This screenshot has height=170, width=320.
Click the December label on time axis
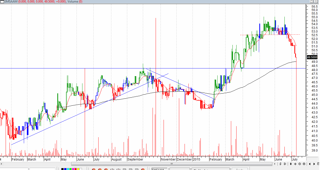(x=184, y=159)
